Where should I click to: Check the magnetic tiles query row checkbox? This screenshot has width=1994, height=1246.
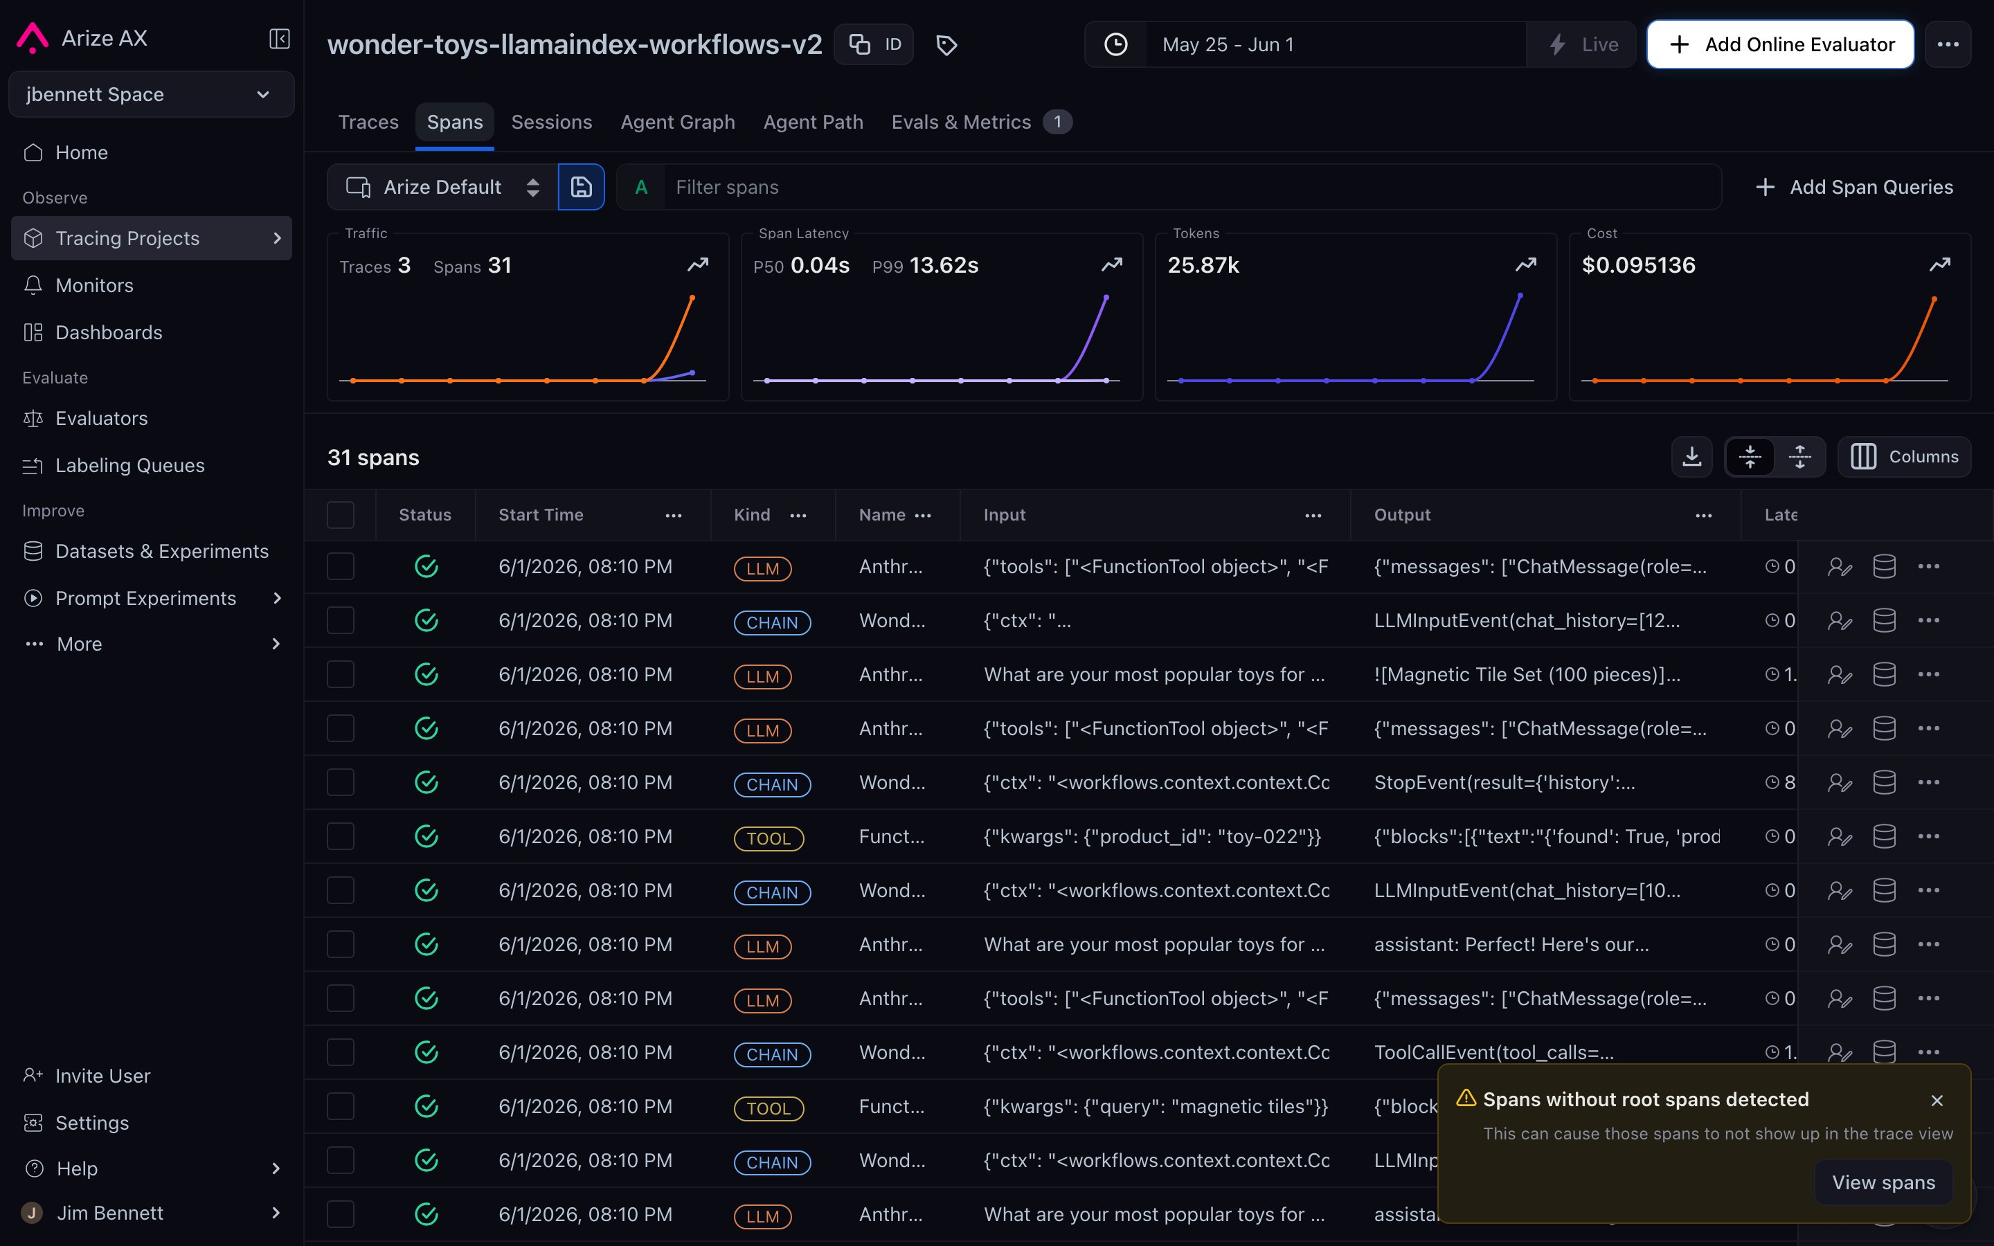[x=341, y=1107]
